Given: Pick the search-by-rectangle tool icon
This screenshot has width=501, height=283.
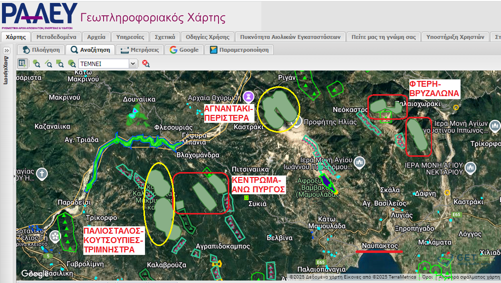Looking at the screenshot, I should 60,64.
